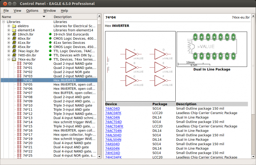
Task: Open the View menu
Action: point(17,11)
